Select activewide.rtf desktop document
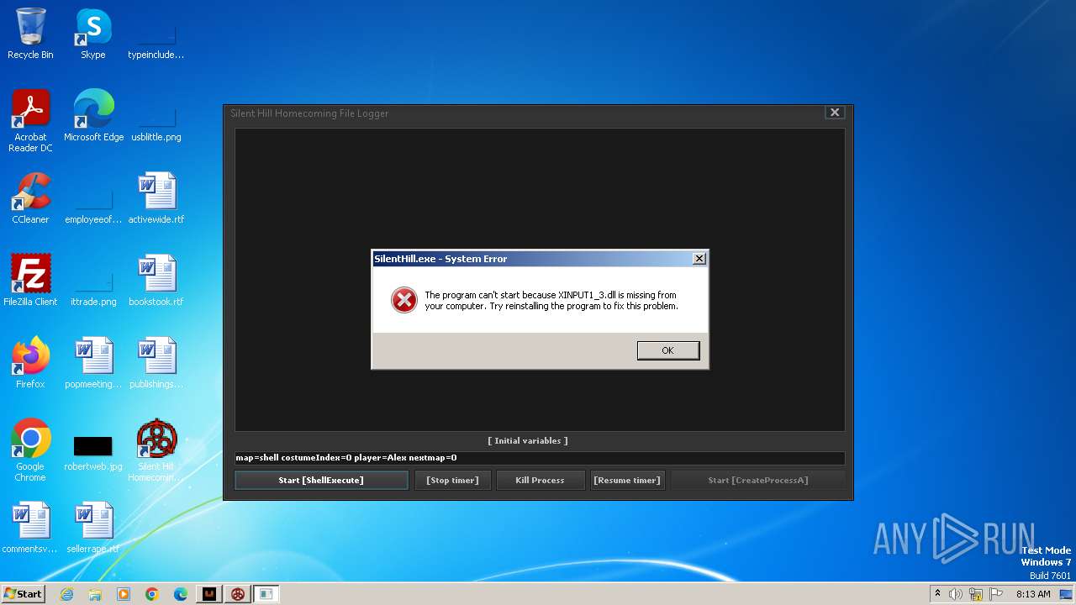 156,199
